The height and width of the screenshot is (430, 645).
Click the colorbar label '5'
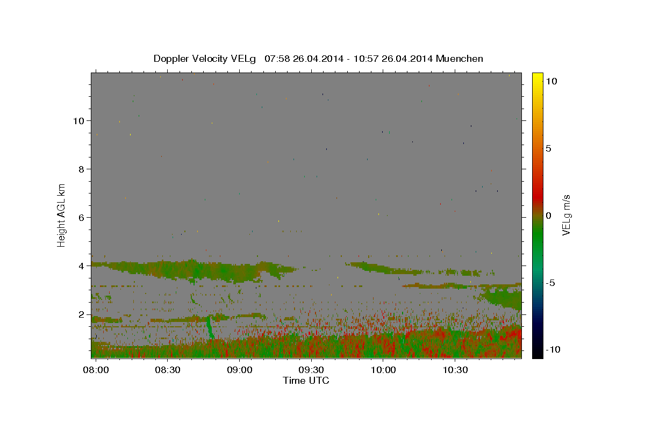point(548,148)
